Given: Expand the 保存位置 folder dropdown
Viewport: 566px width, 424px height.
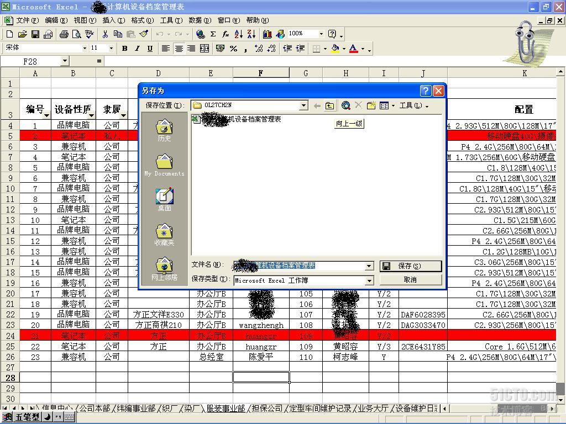Looking at the screenshot, I should pos(304,105).
